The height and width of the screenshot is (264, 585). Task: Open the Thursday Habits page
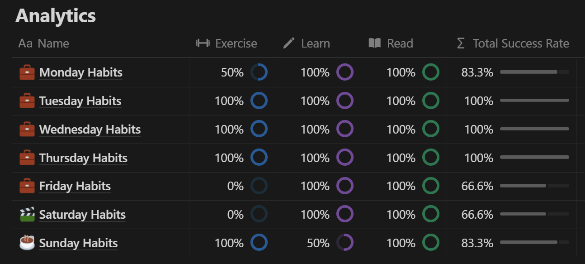pos(83,158)
